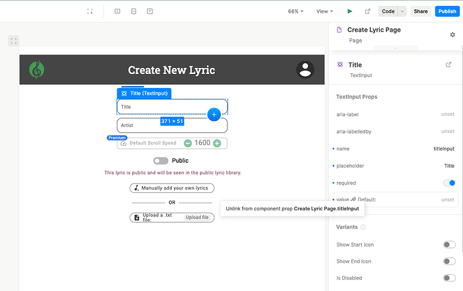Click the Public label text
The width and height of the screenshot is (463, 291).
(180, 161)
